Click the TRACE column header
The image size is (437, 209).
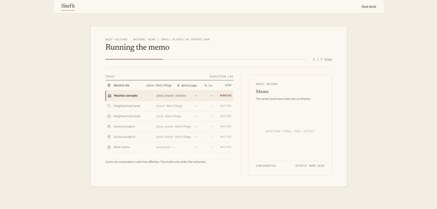(110, 76)
